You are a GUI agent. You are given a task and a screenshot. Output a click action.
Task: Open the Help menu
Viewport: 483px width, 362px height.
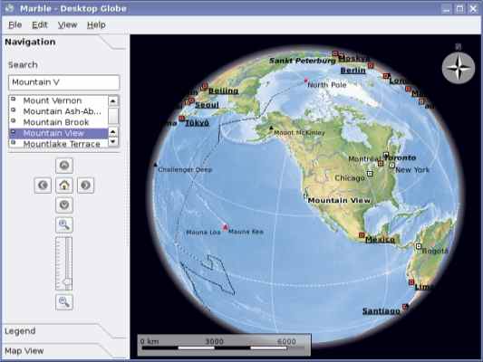pyautogui.click(x=96, y=25)
